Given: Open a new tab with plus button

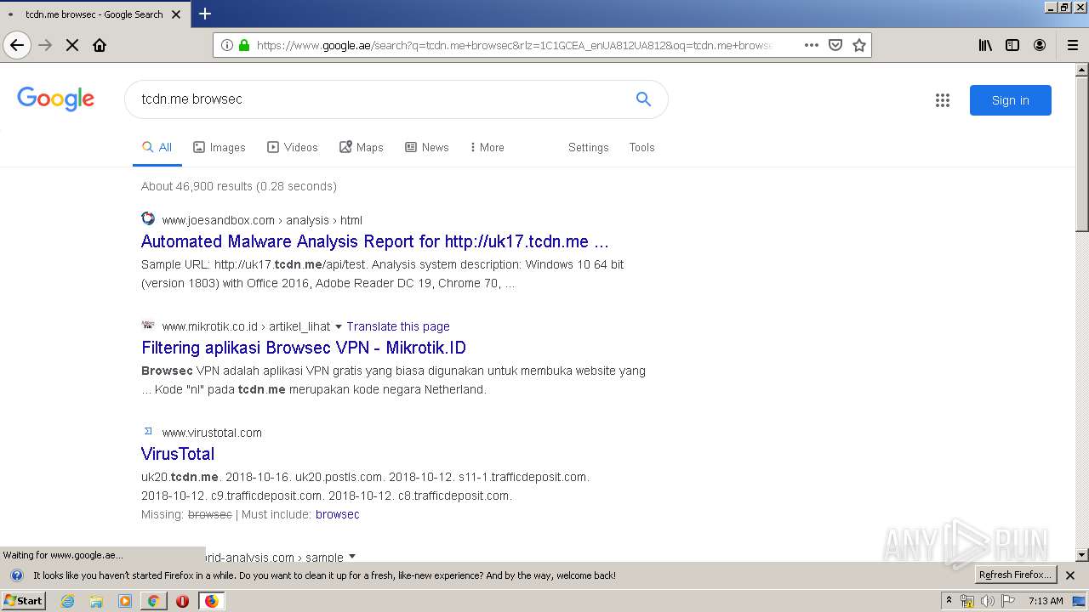Looking at the screenshot, I should (x=205, y=14).
